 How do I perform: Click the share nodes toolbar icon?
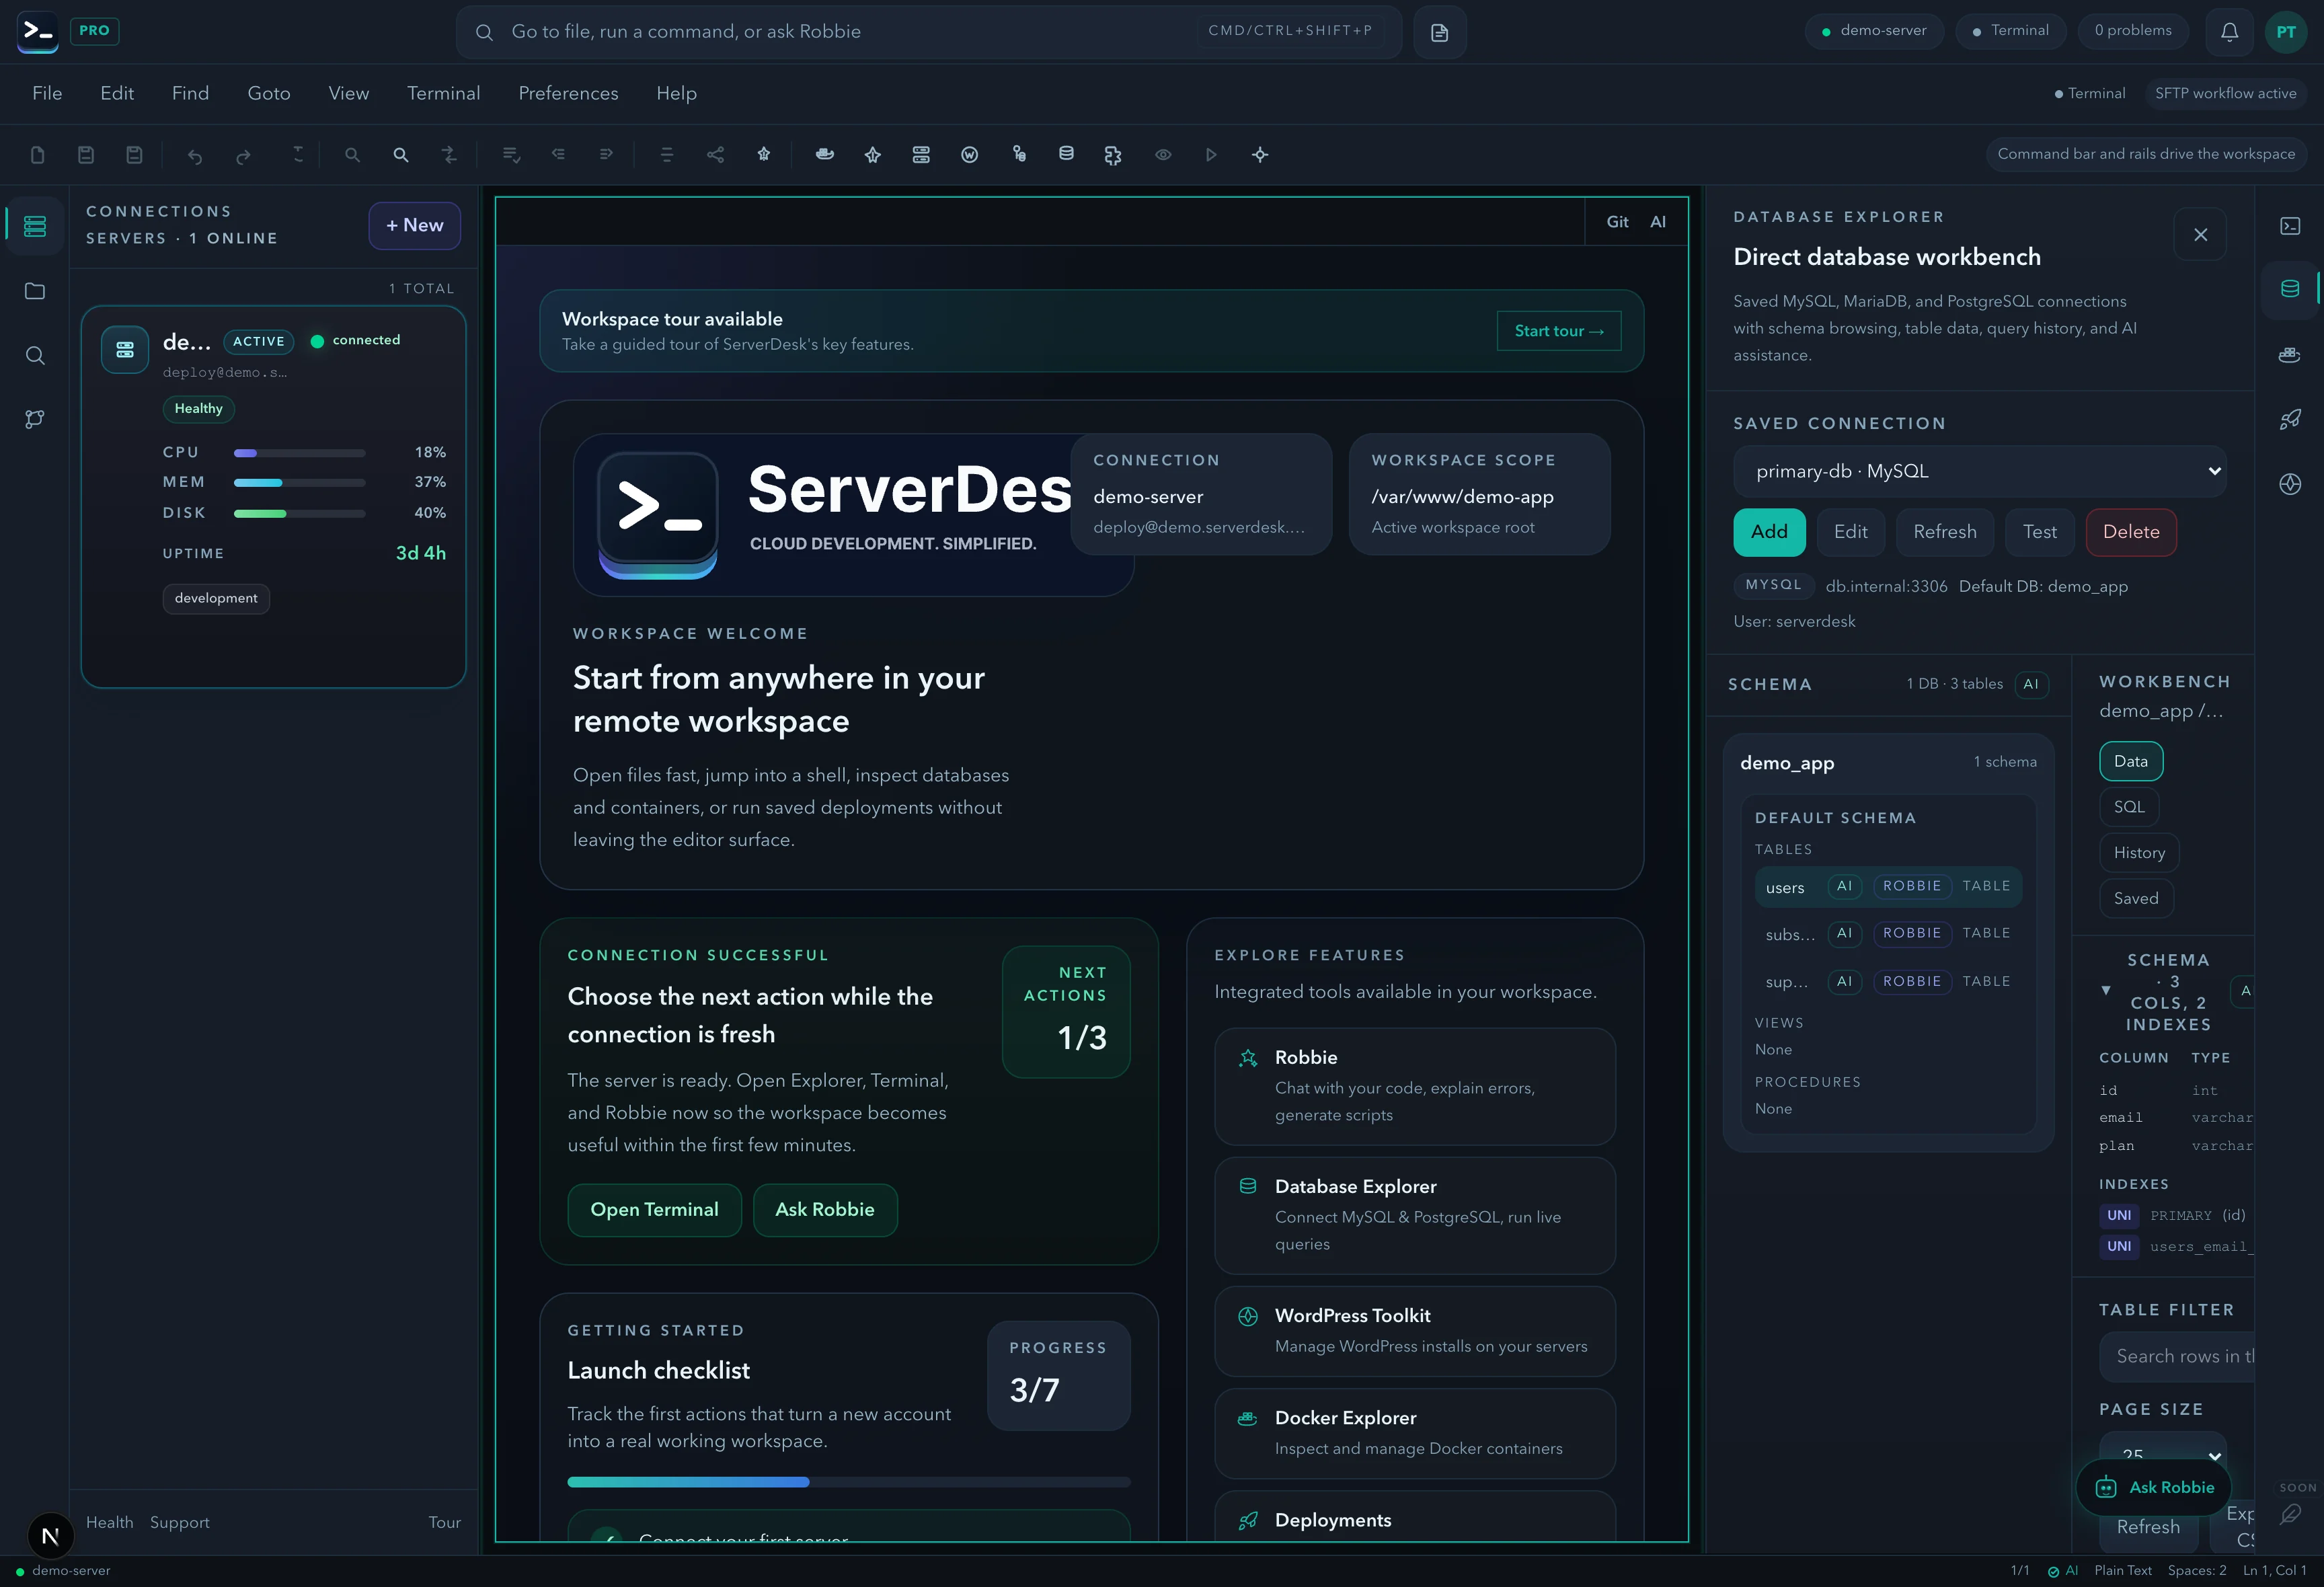point(716,155)
